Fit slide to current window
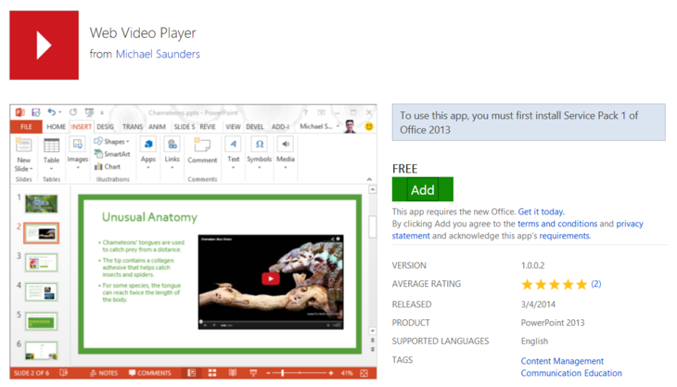Viewport: 677px width, 387px height. (364, 373)
